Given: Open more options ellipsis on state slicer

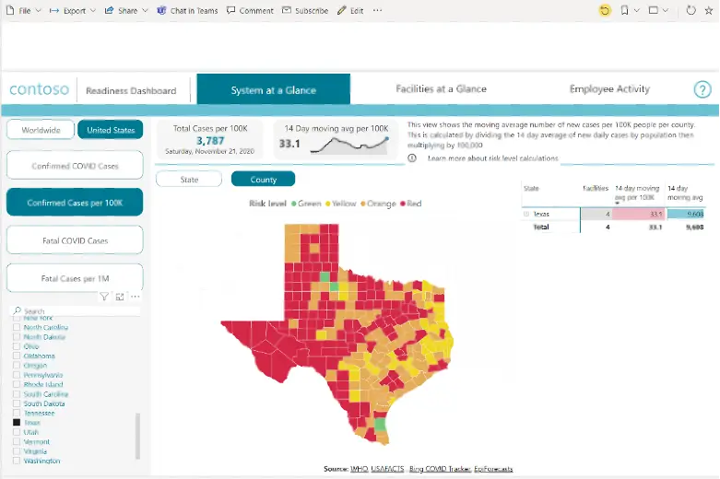Looking at the screenshot, I should [136, 297].
